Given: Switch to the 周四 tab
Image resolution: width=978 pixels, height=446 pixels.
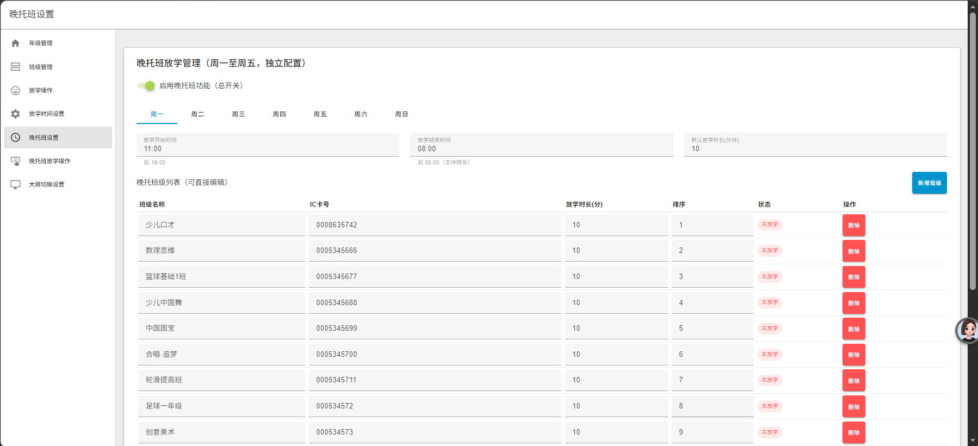Looking at the screenshot, I should [x=279, y=114].
